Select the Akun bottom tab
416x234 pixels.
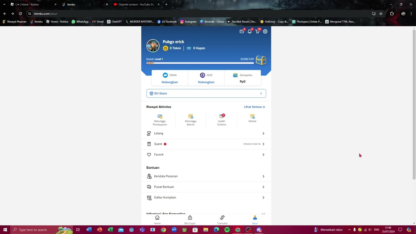[255, 220]
